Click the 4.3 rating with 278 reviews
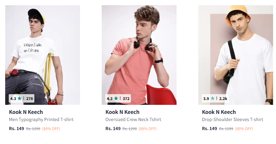The height and width of the screenshot is (144, 276). click(13, 98)
